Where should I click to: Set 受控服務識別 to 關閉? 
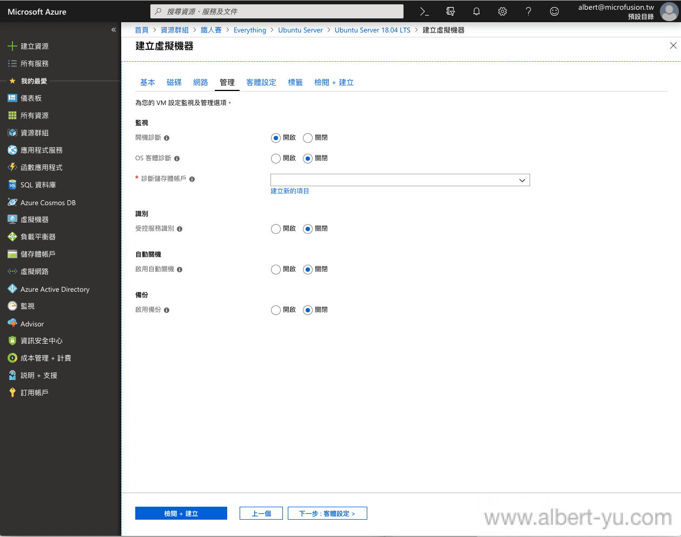pos(308,229)
